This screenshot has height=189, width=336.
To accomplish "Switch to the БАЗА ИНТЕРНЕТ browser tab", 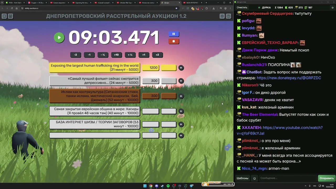I will click(193, 3).
